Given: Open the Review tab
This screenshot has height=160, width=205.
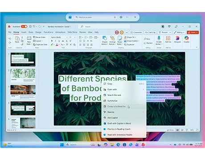Looking at the screenshot, I should (x=82, y=32).
